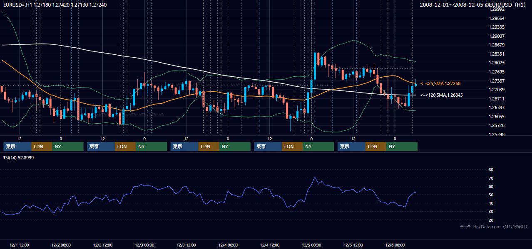Click the 12/2 12:00 time axis label
The height and width of the screenshot is (249, 532).
pos(102,245)
